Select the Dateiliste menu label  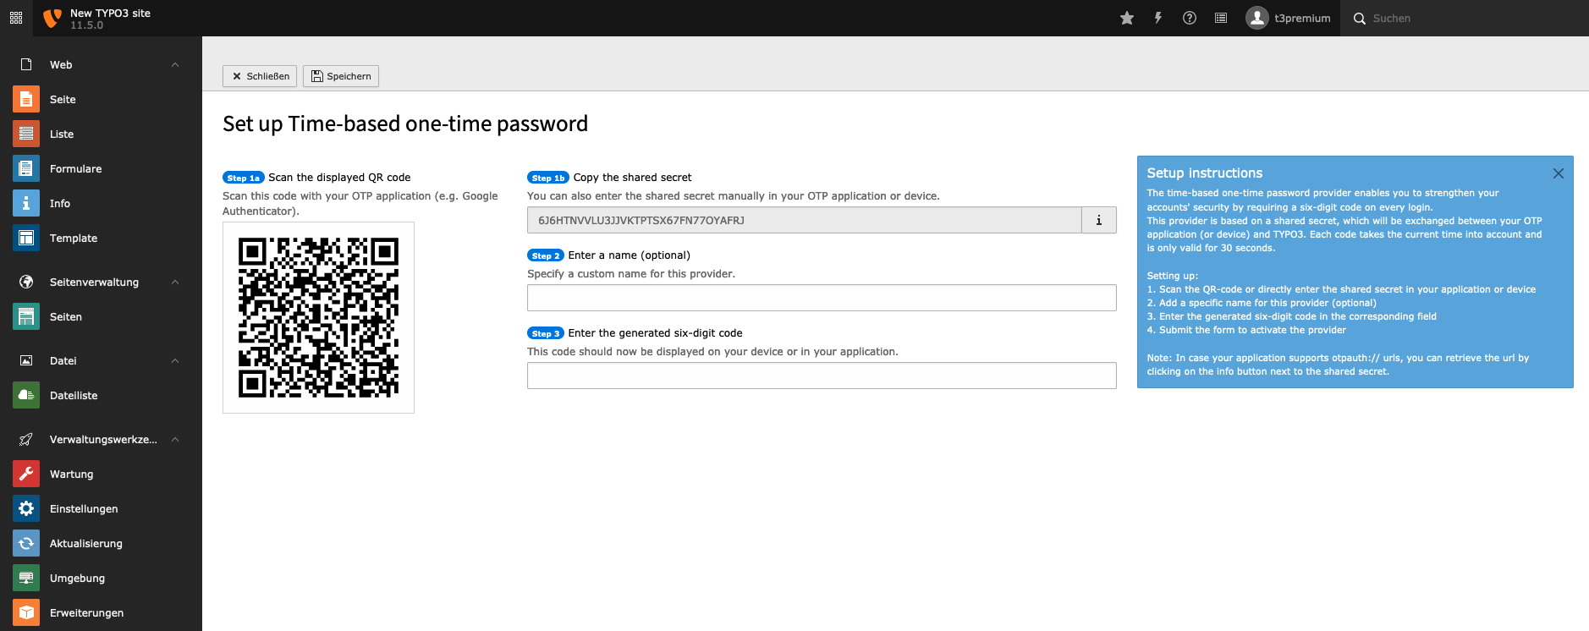[74, 395]
